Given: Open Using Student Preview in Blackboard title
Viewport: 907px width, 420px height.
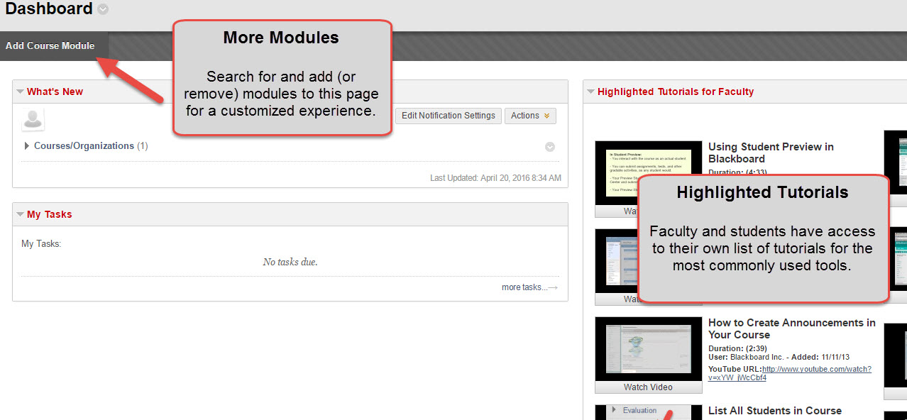Looking at the screenshot, I should click(771, 153).
